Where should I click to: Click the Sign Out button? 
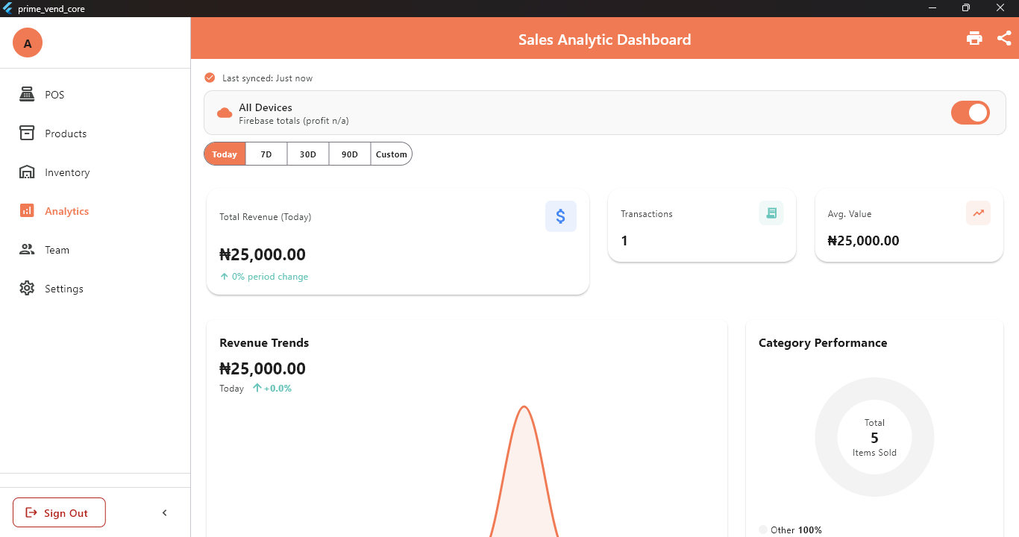pyautogui.click(x=59, y=512)
